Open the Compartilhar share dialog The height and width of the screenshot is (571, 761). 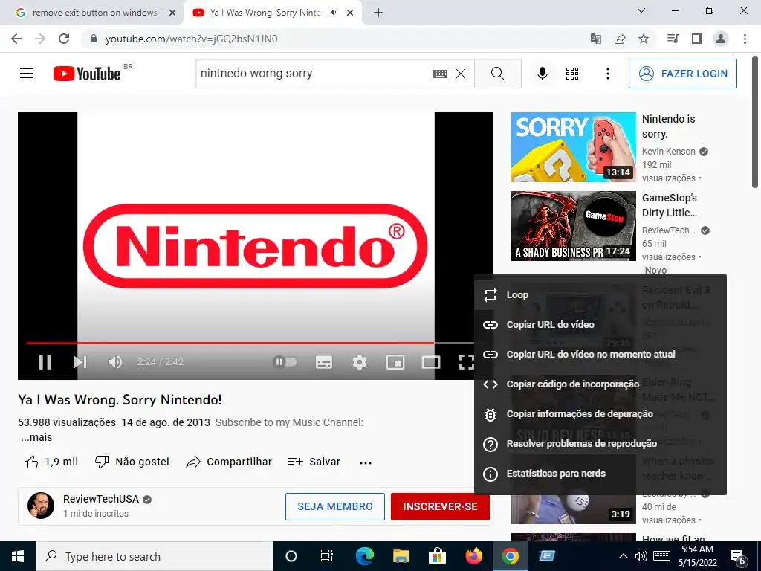(x=229, y=462)
